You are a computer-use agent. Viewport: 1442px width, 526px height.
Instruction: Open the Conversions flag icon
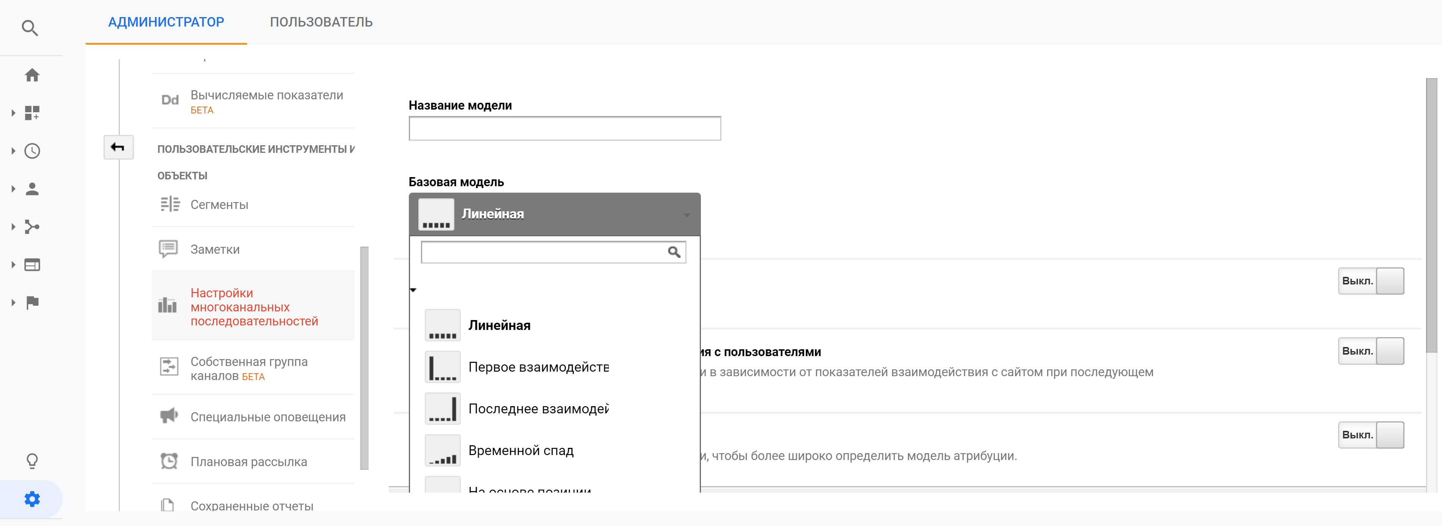(32, 303)
